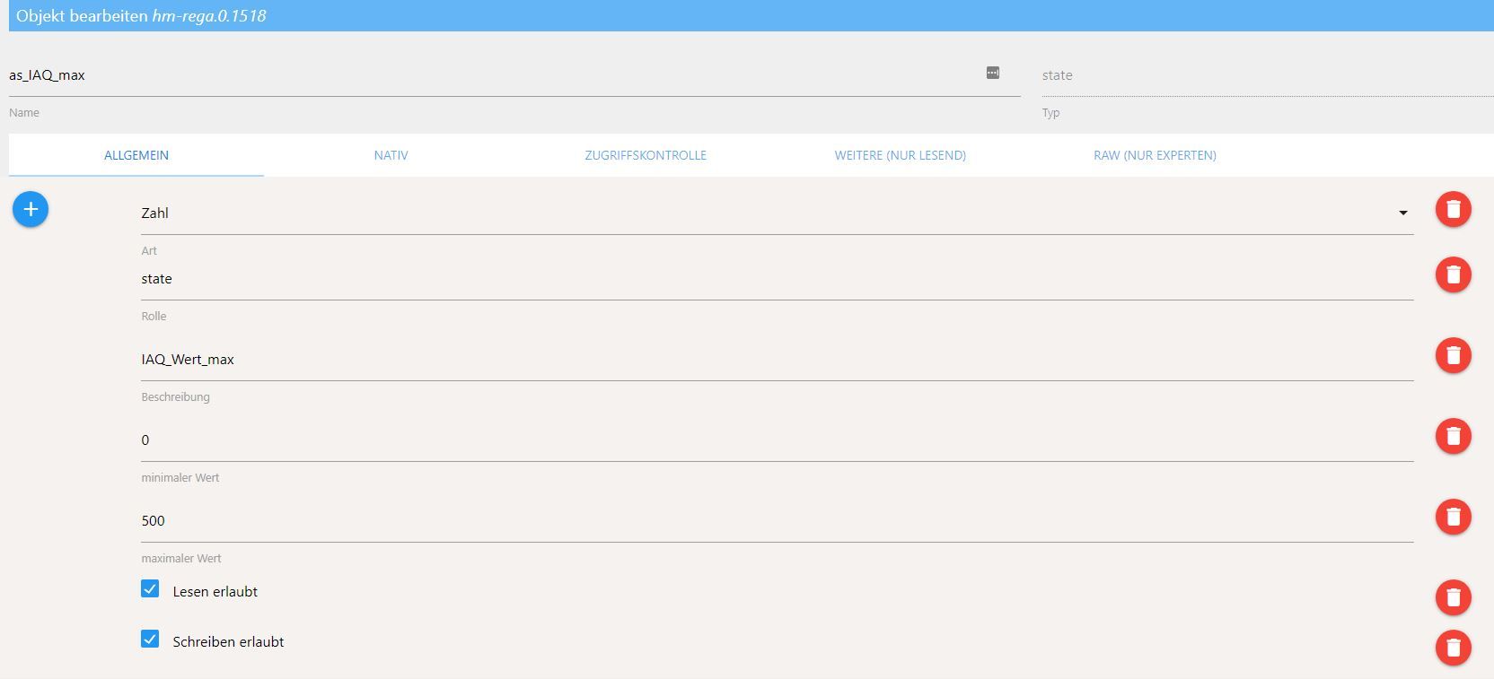This screenshot has height=679, width=1494.
Task: Open the name translation options icon
Action: click(993, 73)
